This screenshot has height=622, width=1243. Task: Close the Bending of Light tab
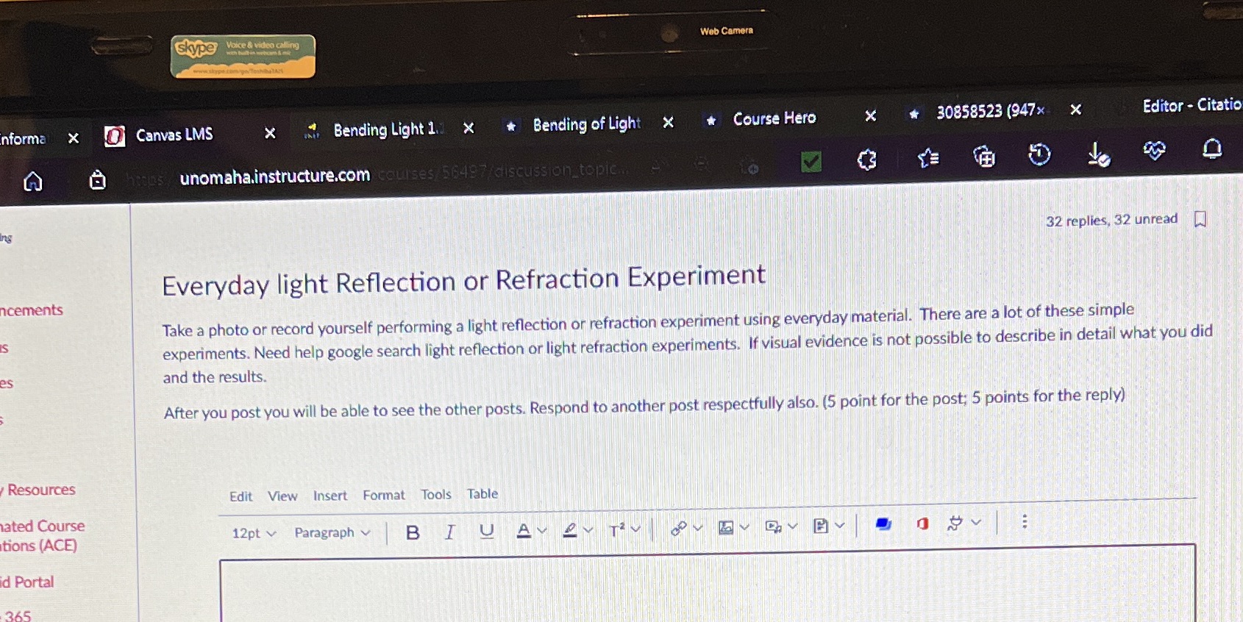[x=668, y=123]
